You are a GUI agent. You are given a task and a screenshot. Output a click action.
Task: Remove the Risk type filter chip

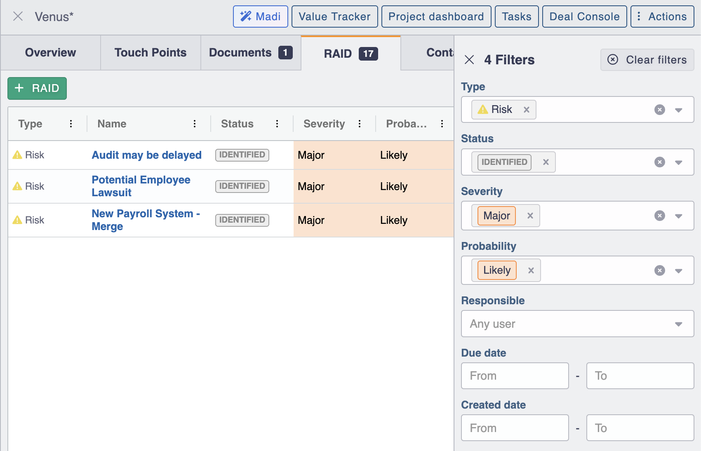pos(527,110)
